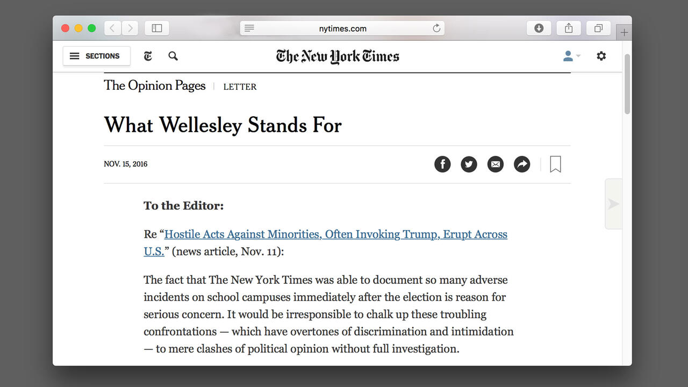Open the user account icon

tap(568, 56)
